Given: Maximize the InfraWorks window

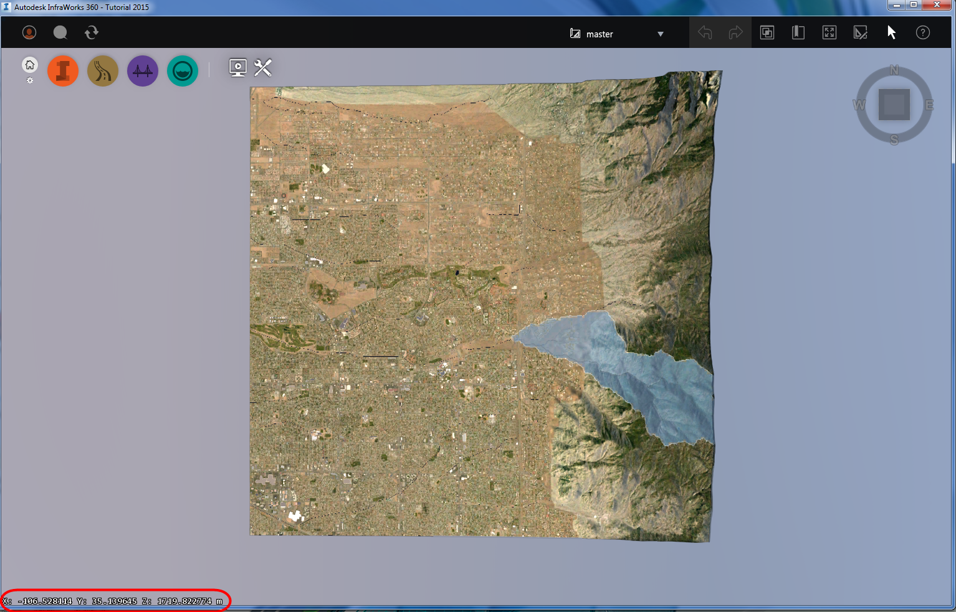Looking at the screenshot, I should coord(914,5).
